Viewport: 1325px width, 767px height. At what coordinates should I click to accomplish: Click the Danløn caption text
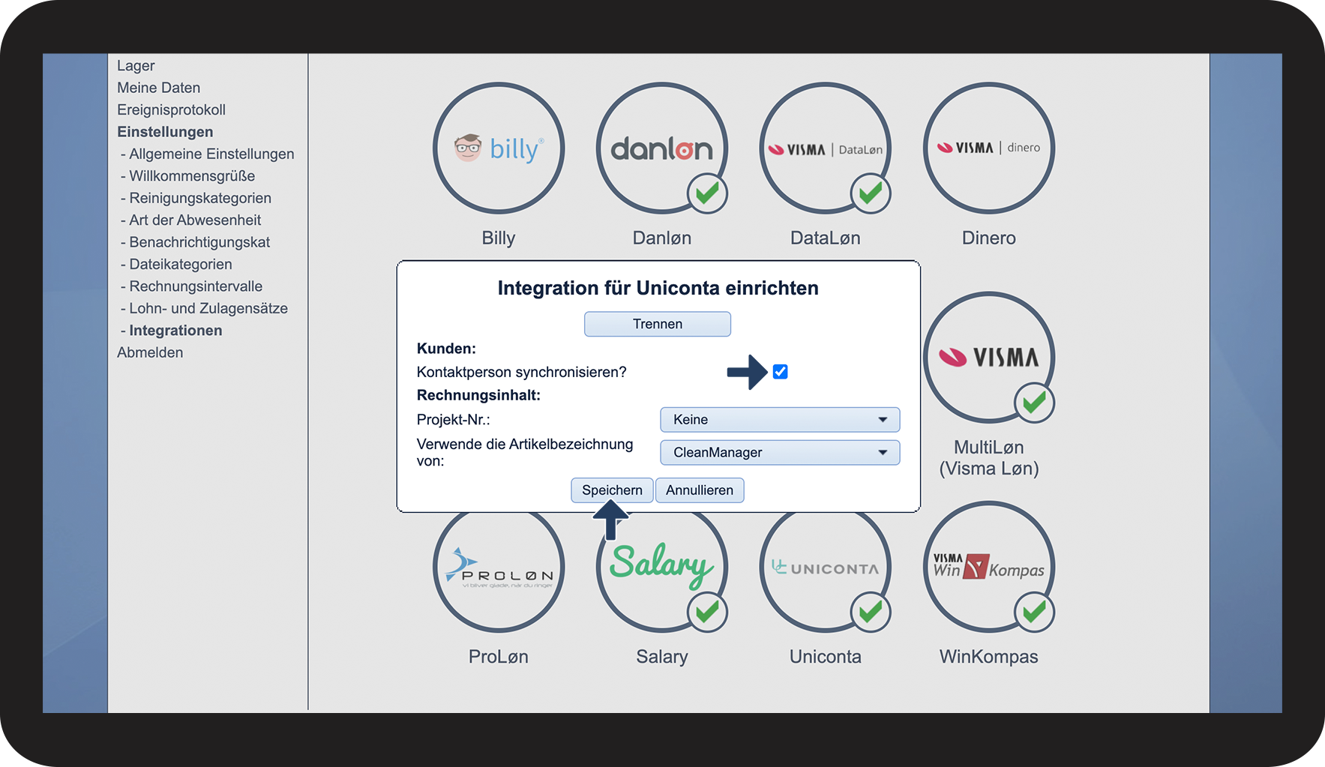coord(662,238)
